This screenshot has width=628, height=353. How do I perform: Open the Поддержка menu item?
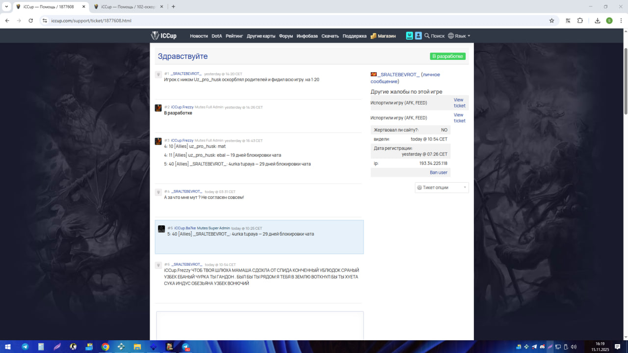[354, 36]
